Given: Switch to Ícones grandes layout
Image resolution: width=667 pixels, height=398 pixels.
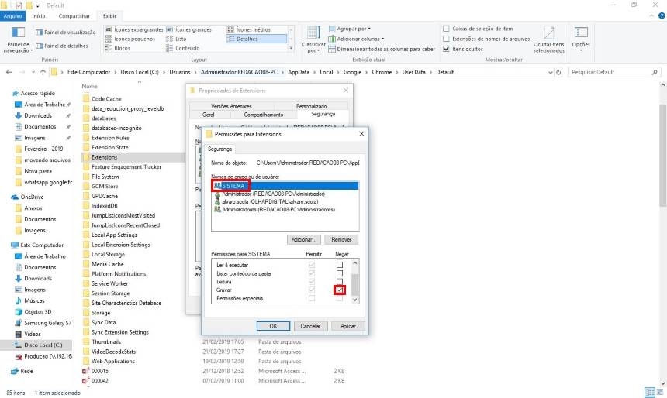Looking at the screenshot, I should (x=189, y=29).
